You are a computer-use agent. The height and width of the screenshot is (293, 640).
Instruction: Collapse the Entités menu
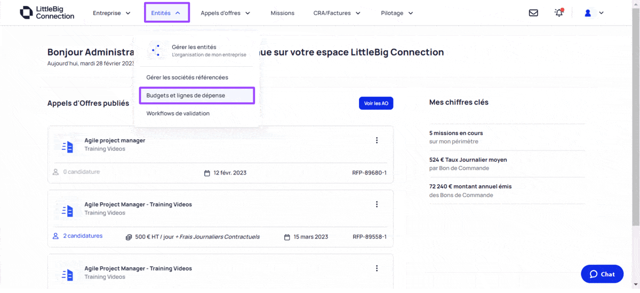pos(167,13)
